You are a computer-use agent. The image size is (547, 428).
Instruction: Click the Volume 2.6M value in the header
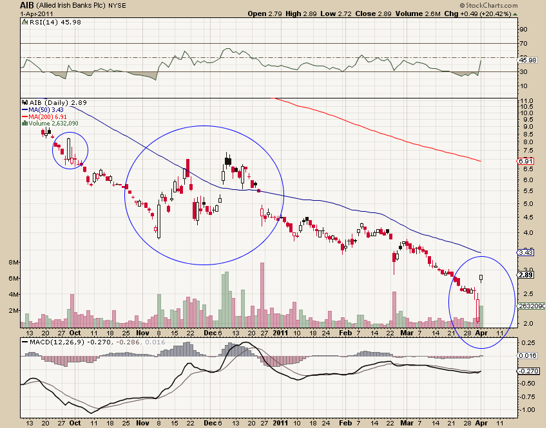418,14
